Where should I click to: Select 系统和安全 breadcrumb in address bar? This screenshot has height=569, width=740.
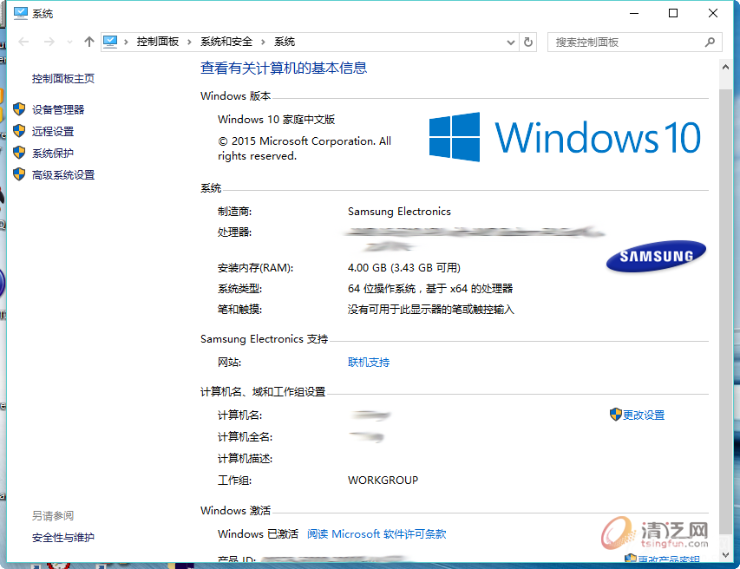226,42
